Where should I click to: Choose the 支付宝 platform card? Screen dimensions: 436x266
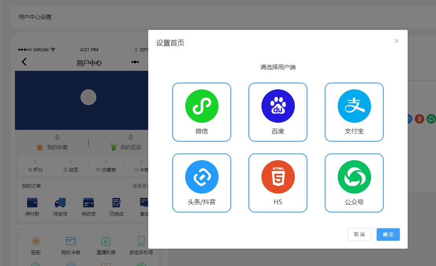(354, 112)
